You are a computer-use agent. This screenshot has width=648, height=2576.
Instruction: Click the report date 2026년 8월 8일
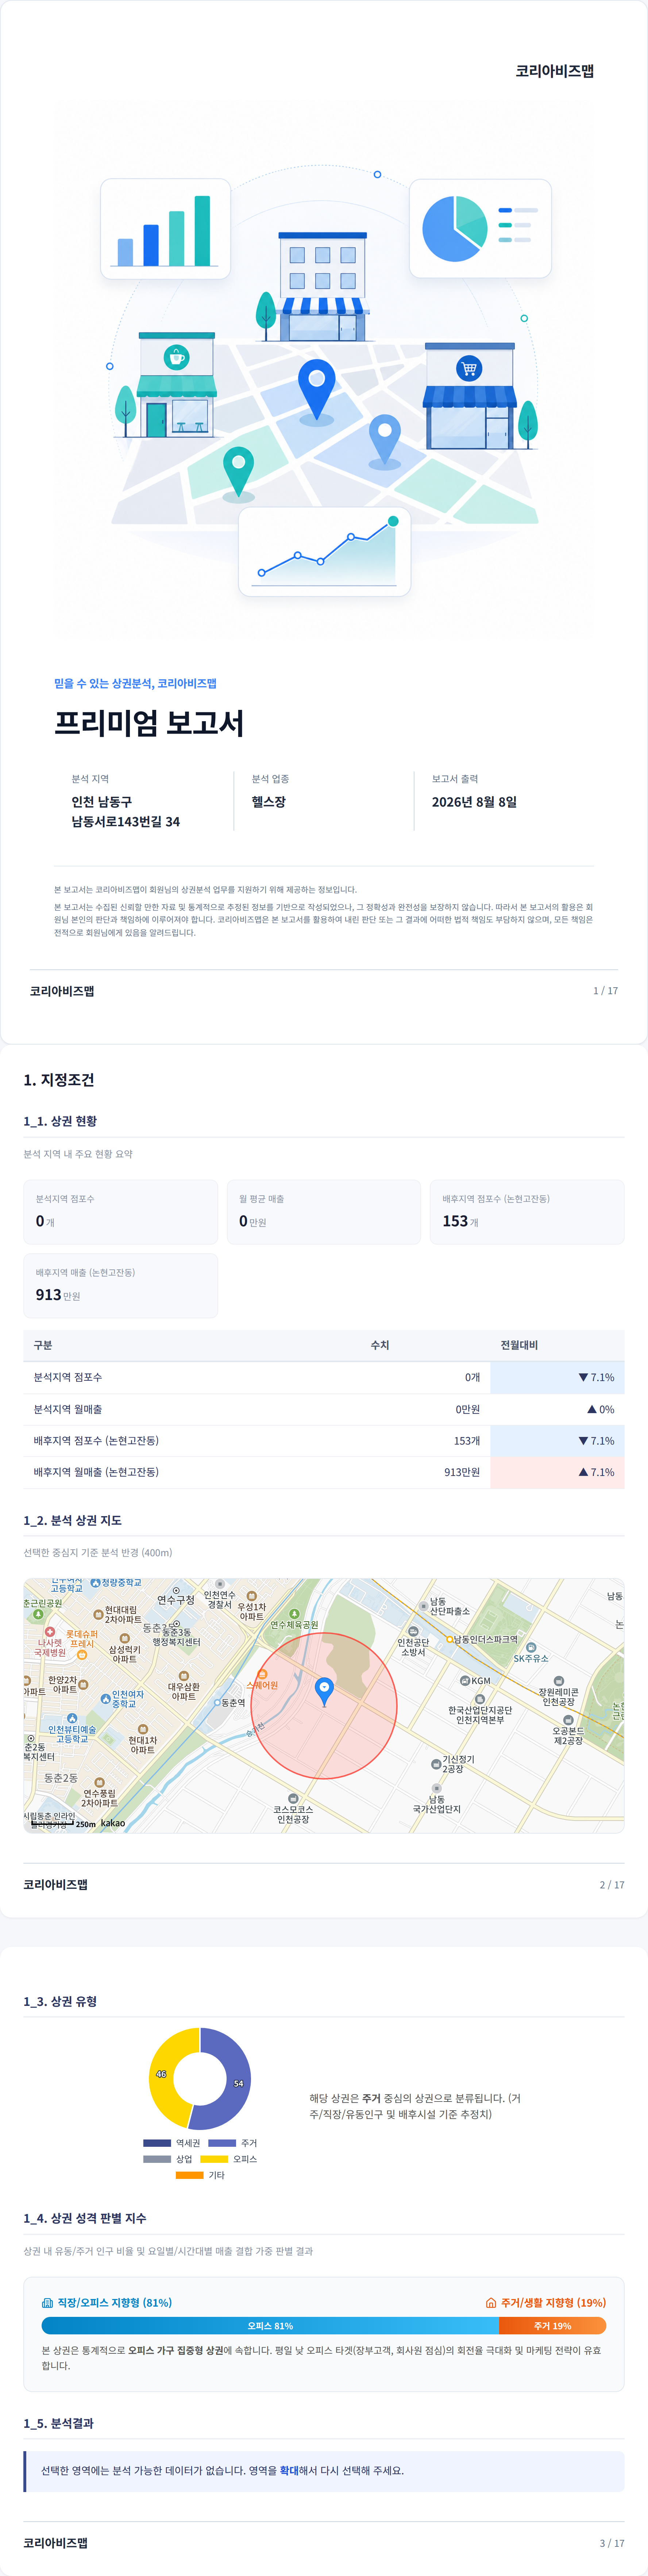(474, 801)
